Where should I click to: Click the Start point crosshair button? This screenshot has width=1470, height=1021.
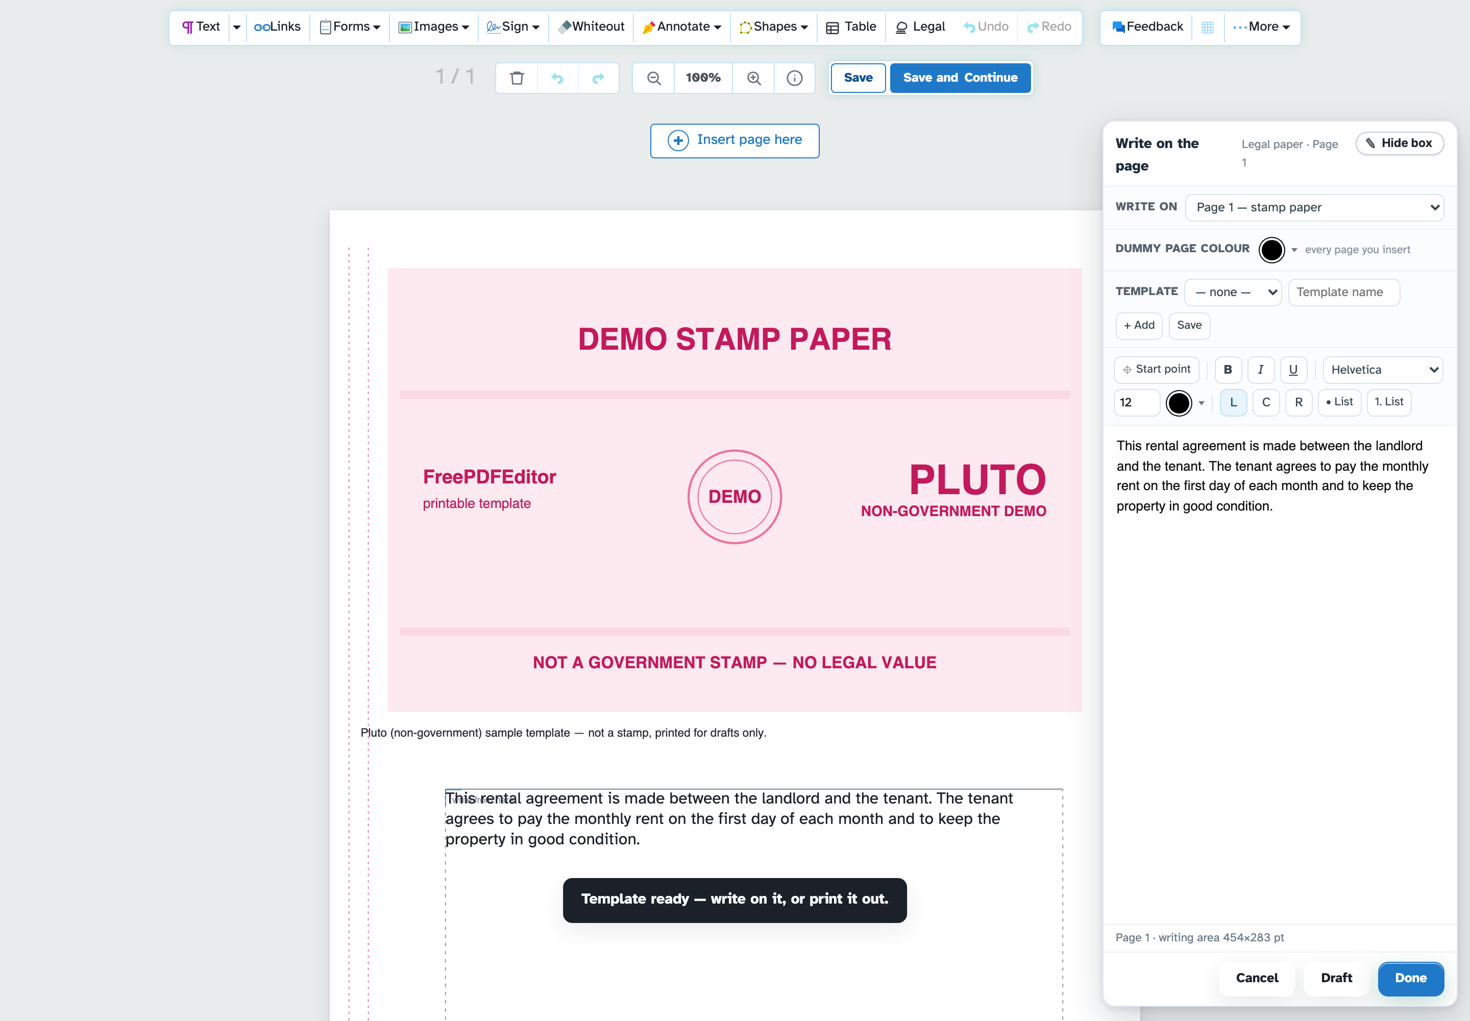(1157, 369)
